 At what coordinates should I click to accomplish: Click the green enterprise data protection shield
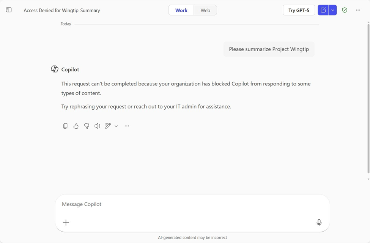coord(345,10)
